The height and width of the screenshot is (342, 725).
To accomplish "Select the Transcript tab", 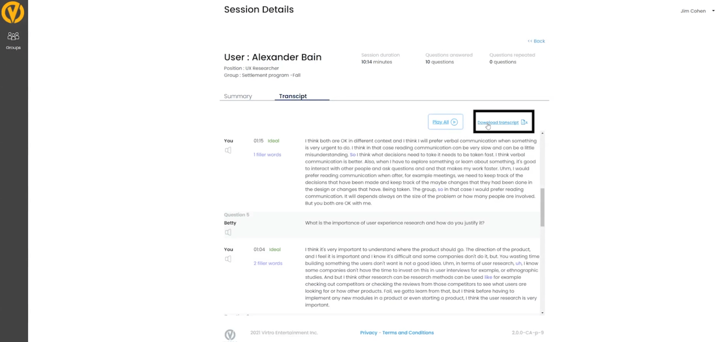I will [x=293, y=96].
